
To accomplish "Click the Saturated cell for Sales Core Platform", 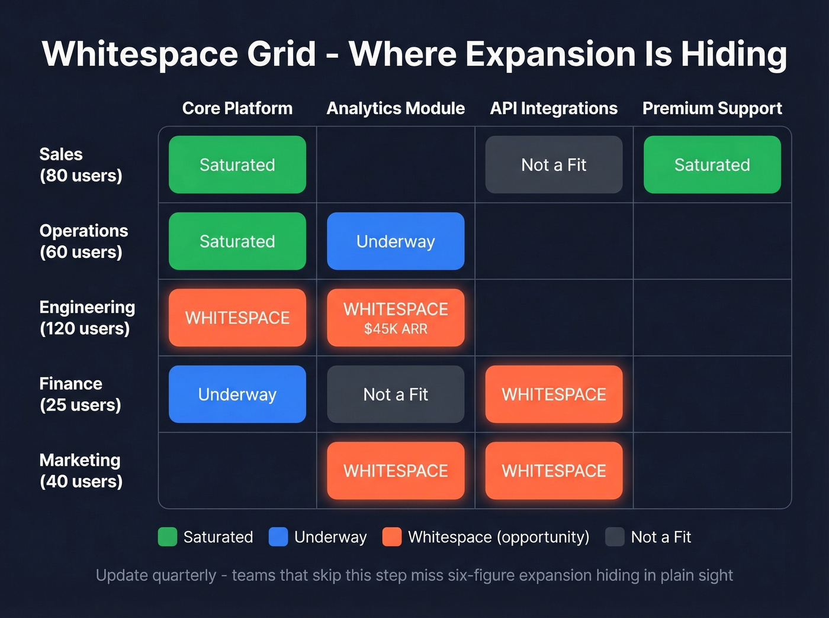I will pyautogui.click(x=237, y=165).
